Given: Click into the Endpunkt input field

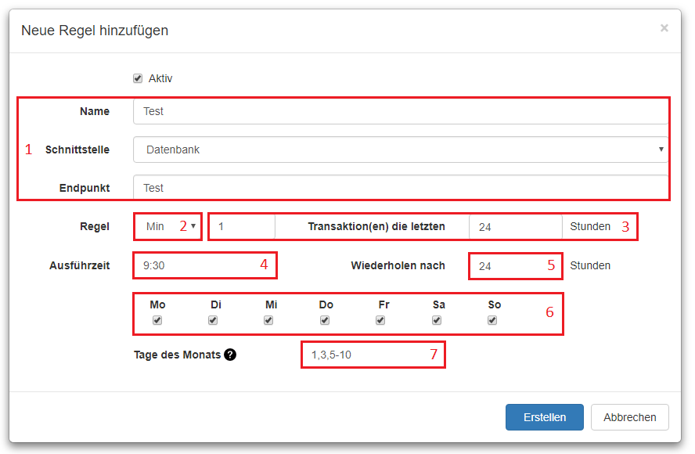Looking at the screenshot, I should [x=401, y=188].
